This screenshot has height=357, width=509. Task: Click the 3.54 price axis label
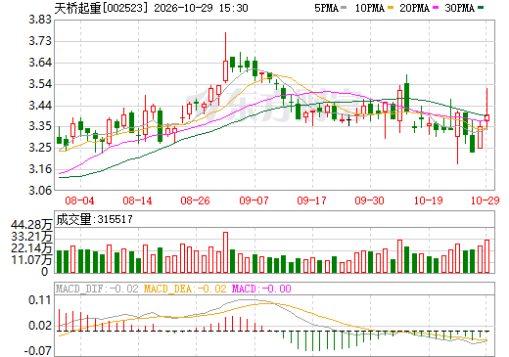coord(40,84)
